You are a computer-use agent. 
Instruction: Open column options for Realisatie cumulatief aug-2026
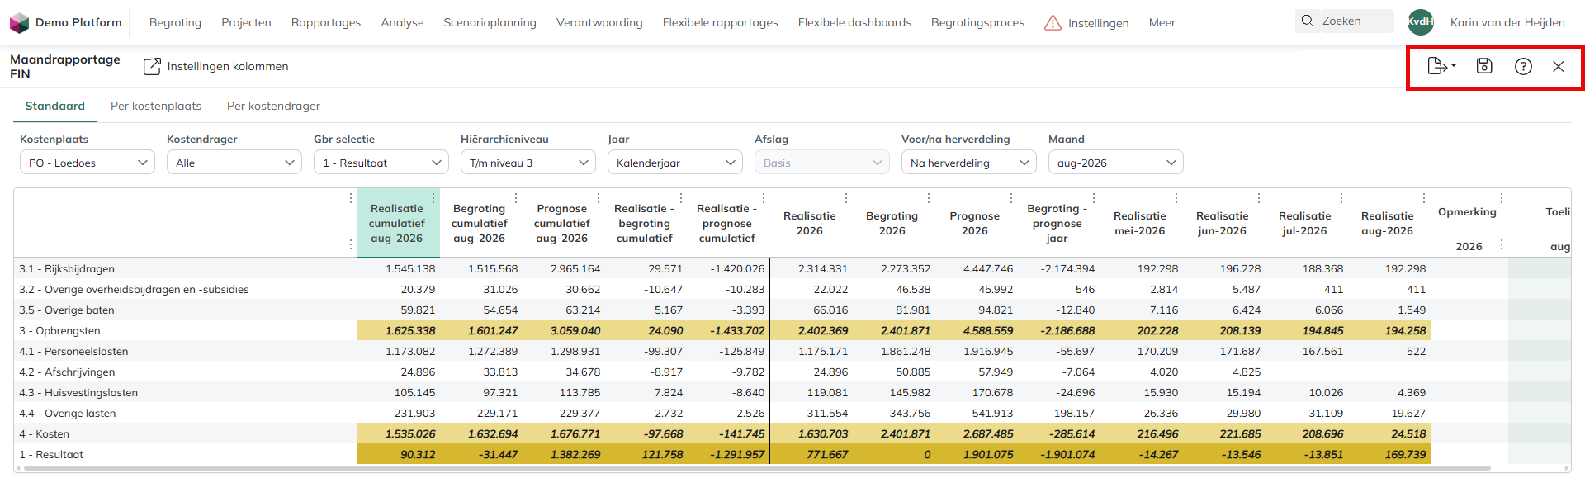coord(433,198)
